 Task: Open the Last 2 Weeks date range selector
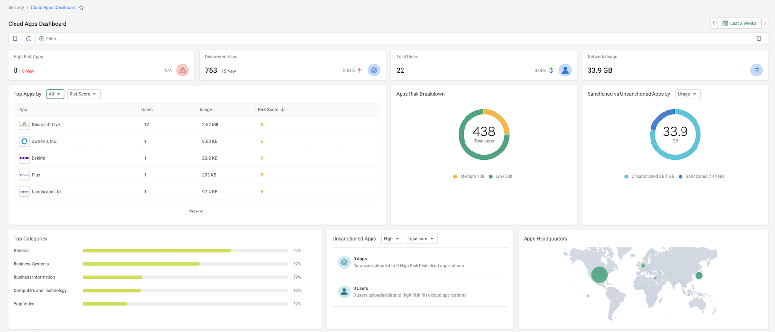[x=739, y=23]
